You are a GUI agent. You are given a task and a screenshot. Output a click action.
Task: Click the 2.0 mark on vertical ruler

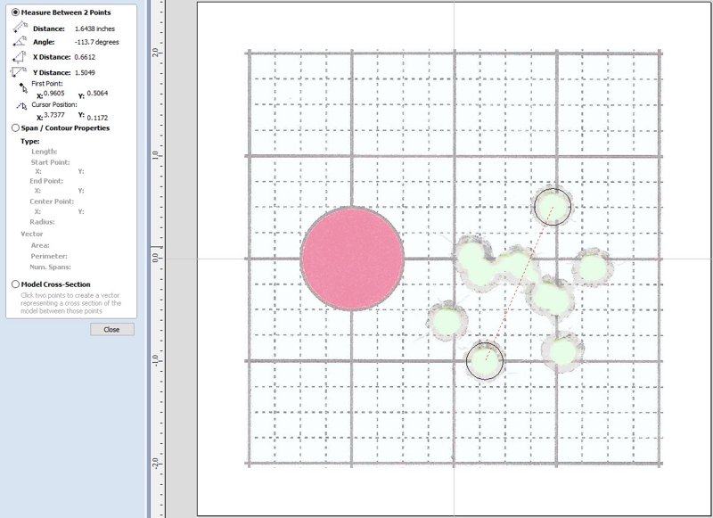click(x=155, y=53)
